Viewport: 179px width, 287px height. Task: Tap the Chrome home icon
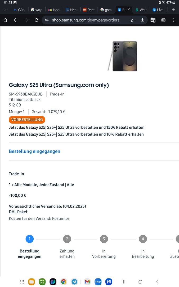pyautogui.click(x=5, y=20)
